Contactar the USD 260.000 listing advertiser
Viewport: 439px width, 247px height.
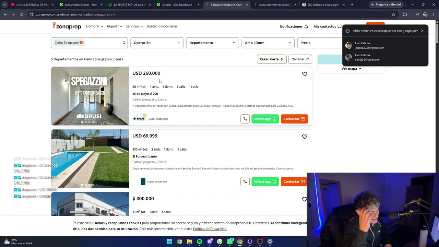pos(294,119)
